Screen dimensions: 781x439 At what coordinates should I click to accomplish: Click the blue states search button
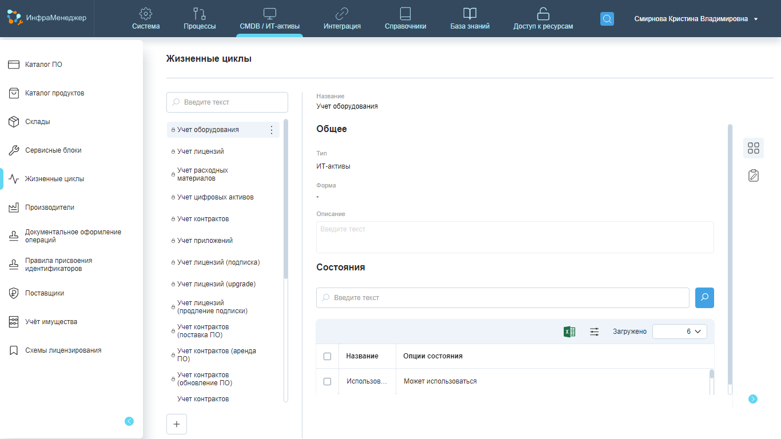pos(704,298)
